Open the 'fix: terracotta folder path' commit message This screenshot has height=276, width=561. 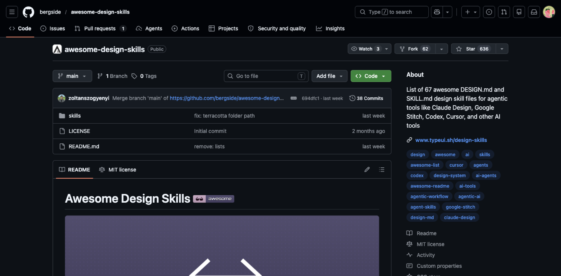[224, 116]
